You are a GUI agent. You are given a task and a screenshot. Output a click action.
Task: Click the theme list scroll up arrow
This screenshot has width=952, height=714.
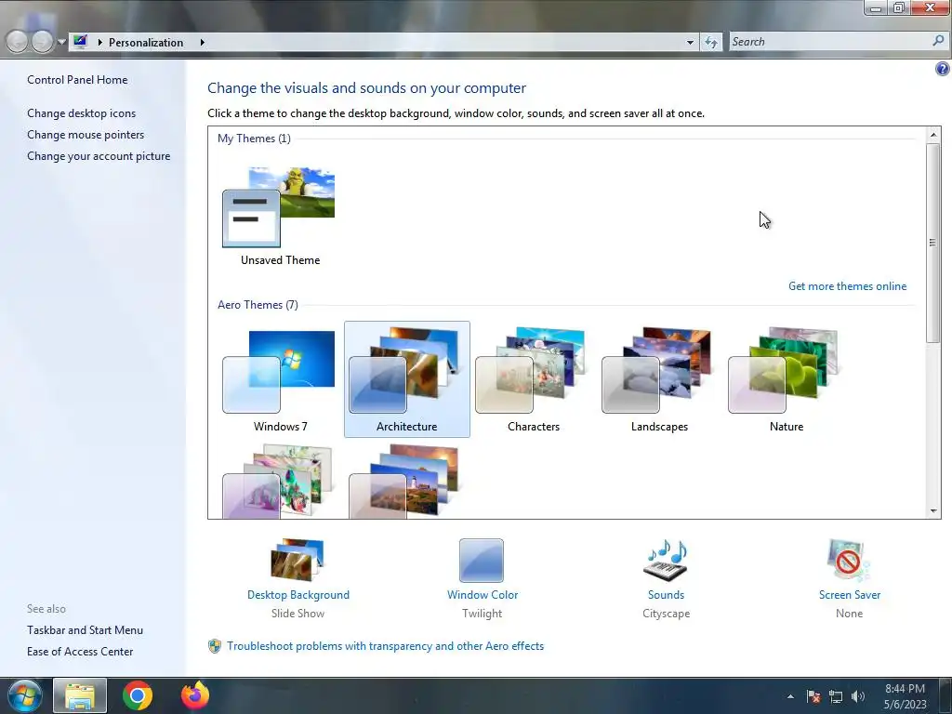933,134
